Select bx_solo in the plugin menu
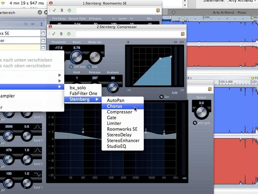 coord(83,88)
